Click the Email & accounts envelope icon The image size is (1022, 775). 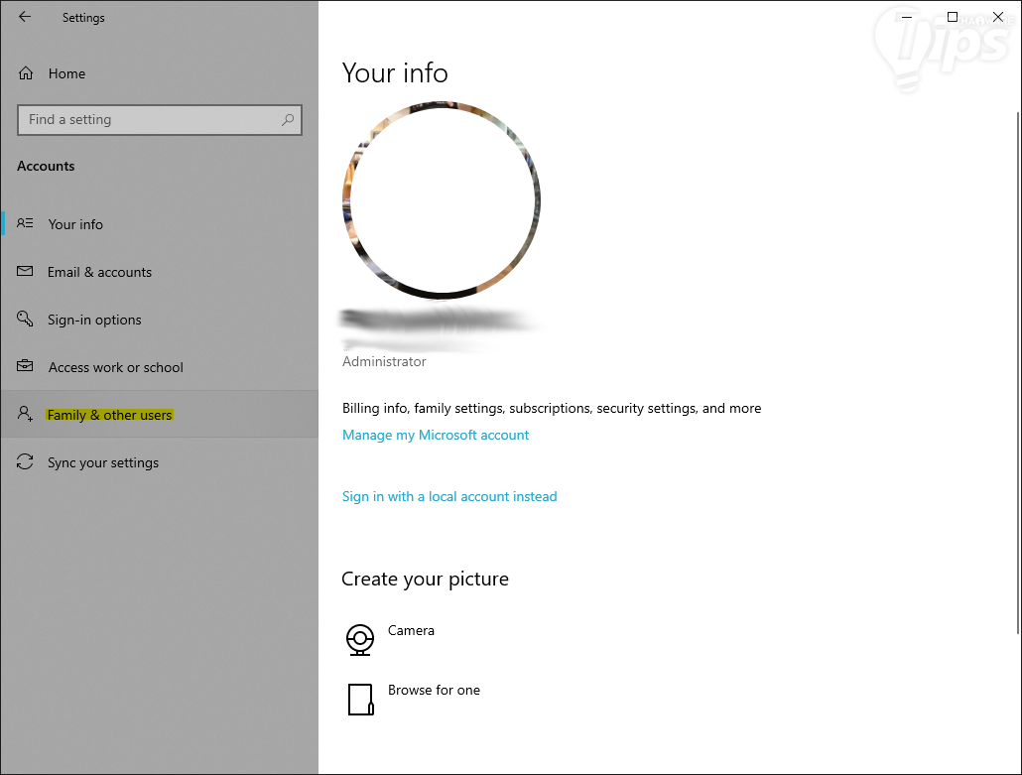[x=26, y=272]
